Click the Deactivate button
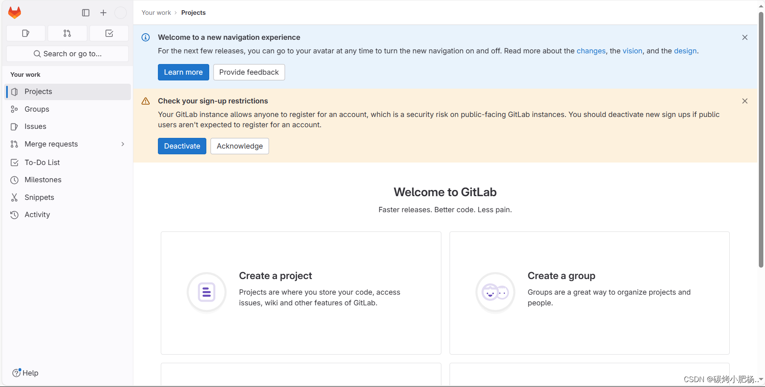Viewport: 765px width, 387px height. tap(182, 146)
